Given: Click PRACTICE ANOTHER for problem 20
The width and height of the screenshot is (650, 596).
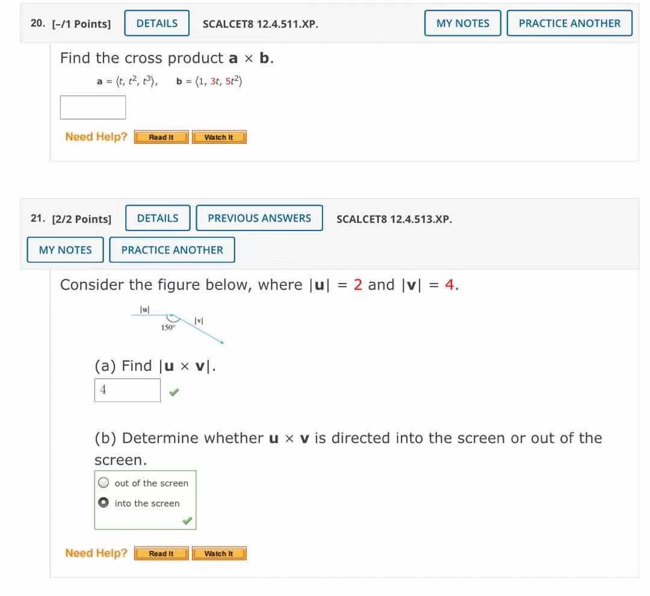Looking at the screenshot, I should click(x=569, y=23).
